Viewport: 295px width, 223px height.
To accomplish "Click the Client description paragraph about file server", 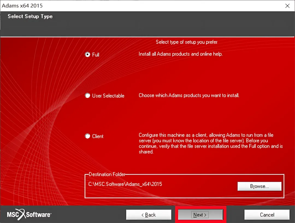I will tap(211, 143).
